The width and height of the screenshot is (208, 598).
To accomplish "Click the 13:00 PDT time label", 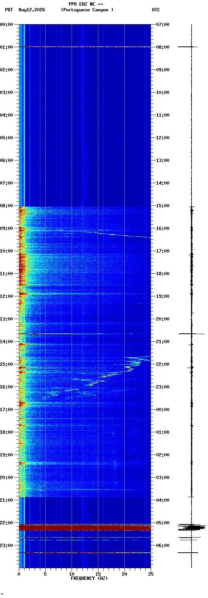I will pyautogui.click(x=7, y=319).
